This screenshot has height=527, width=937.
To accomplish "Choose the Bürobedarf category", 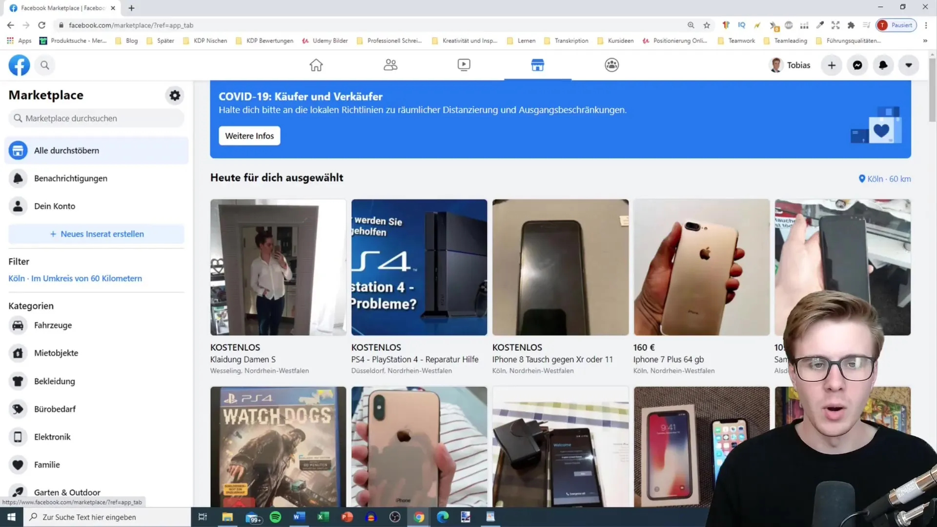I will point(96,409).
